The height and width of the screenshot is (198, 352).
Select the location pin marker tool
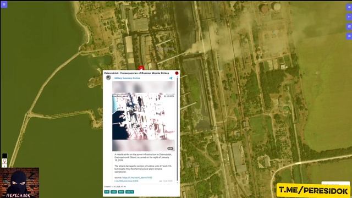tap(4, 161)
